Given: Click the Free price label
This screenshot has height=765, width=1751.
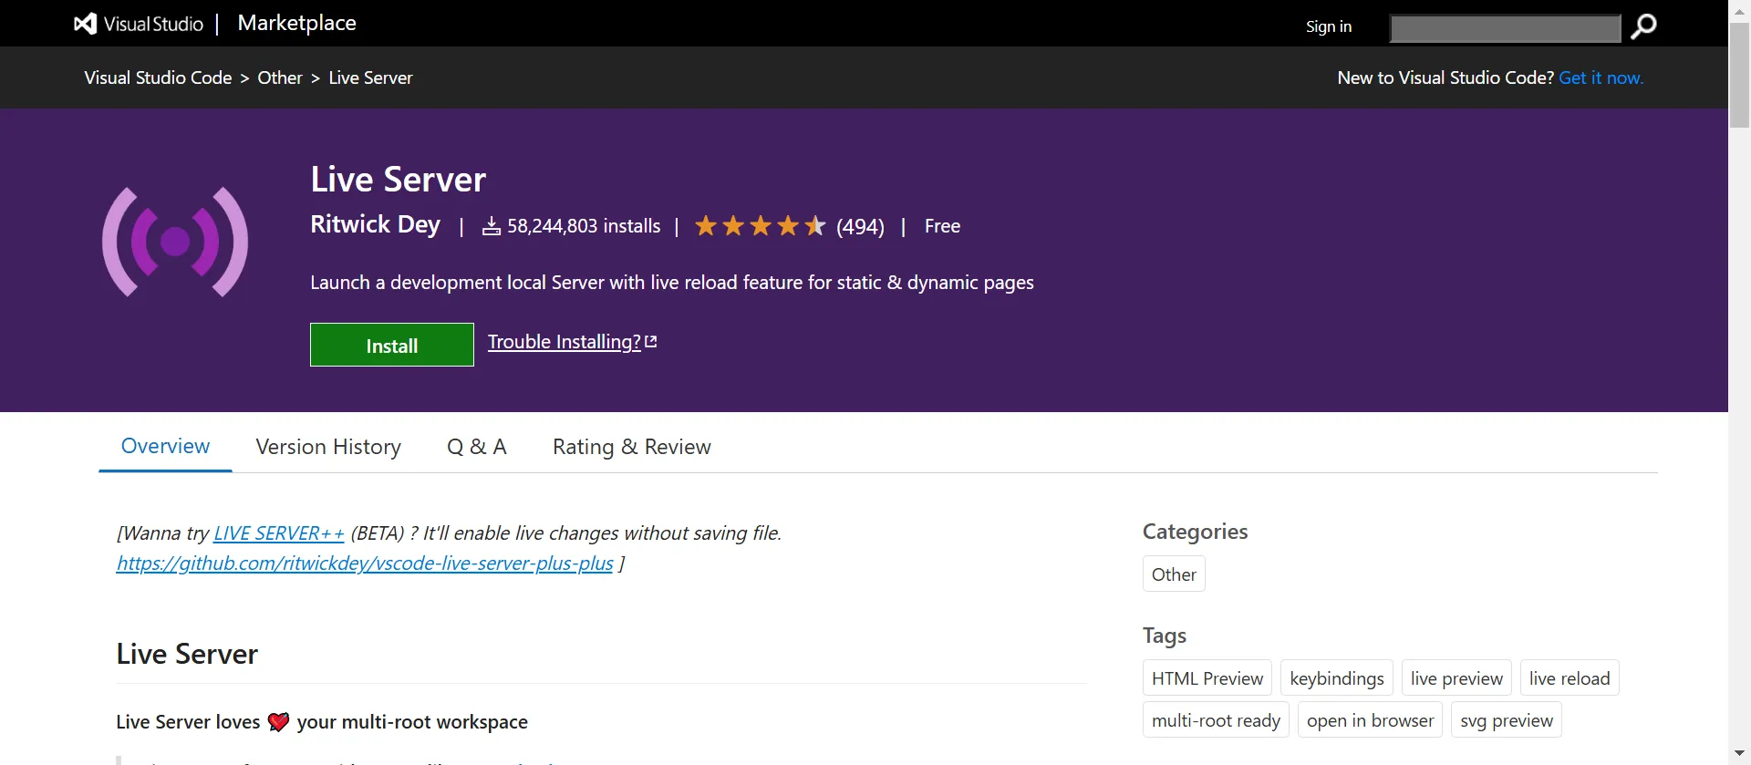Looking at the screenshot, I should 942,226.
